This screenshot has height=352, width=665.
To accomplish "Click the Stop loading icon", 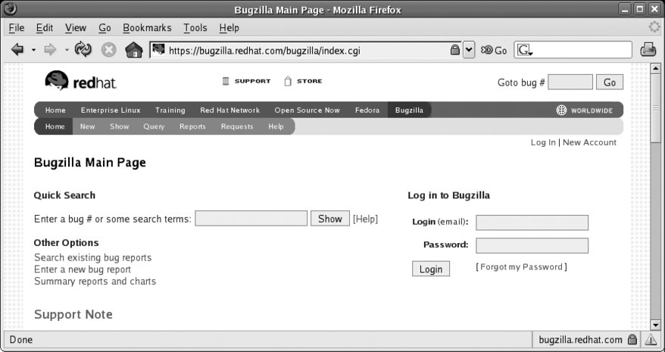I will click(x=108, y=50).
